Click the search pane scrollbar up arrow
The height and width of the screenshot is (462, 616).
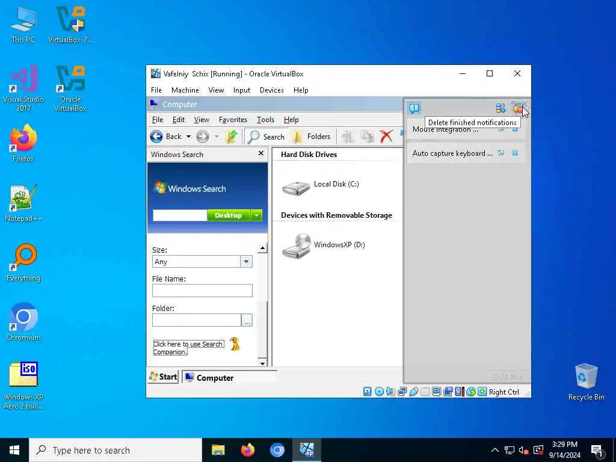[262, 248]
